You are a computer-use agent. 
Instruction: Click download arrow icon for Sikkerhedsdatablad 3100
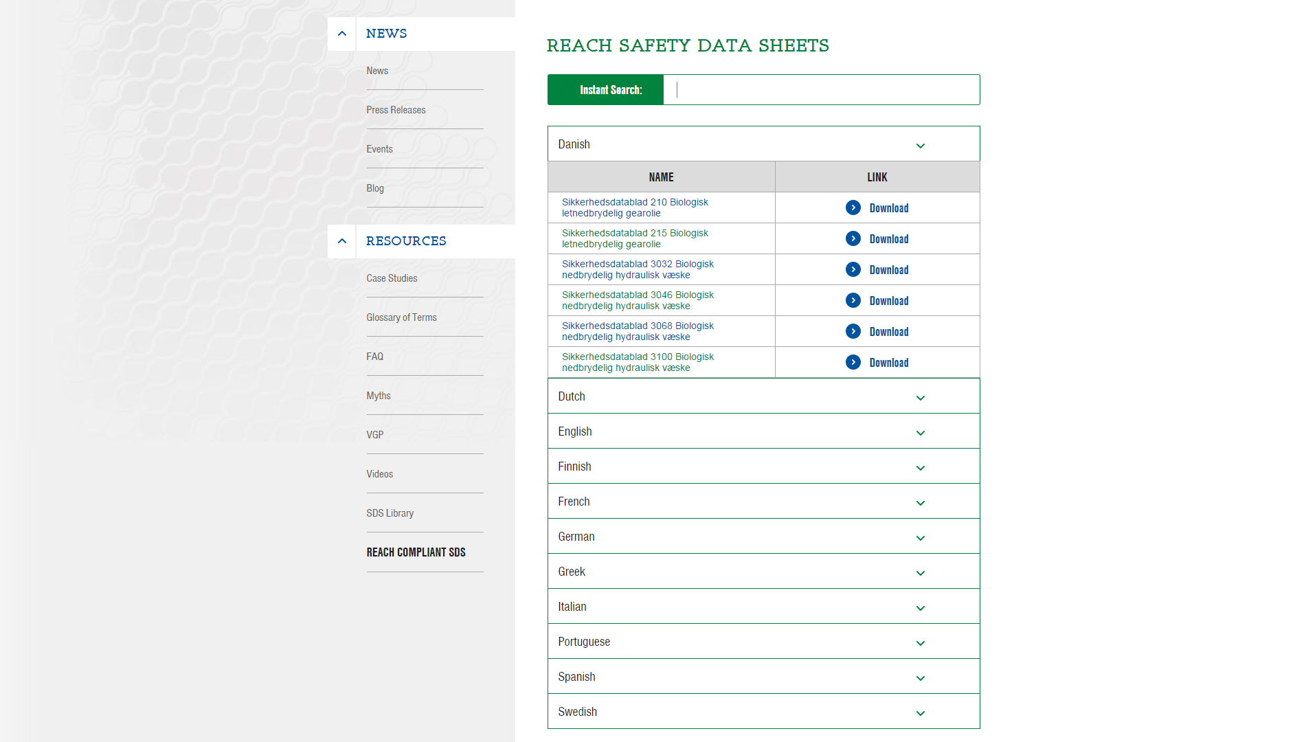click(x=853, y=362)
